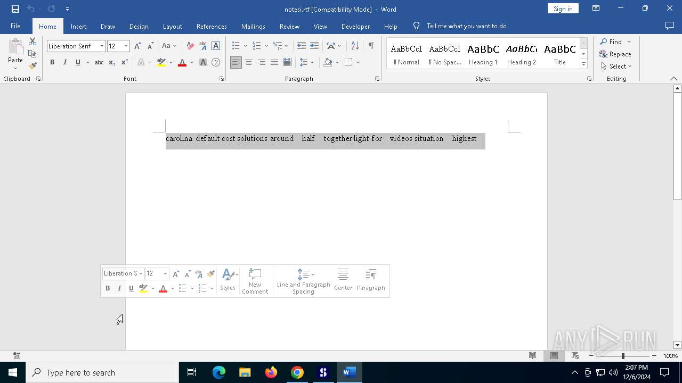Switch to the Insert tab
Screen dimensions: 682x383
pyautogui.click(x=78, y=26)
